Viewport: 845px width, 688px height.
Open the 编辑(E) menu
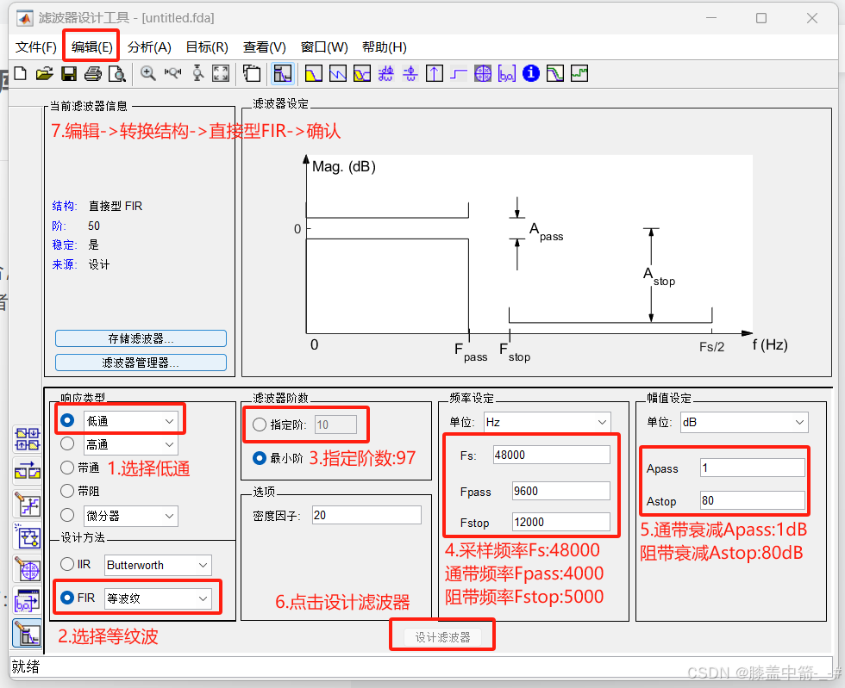[x=91, y=47]
